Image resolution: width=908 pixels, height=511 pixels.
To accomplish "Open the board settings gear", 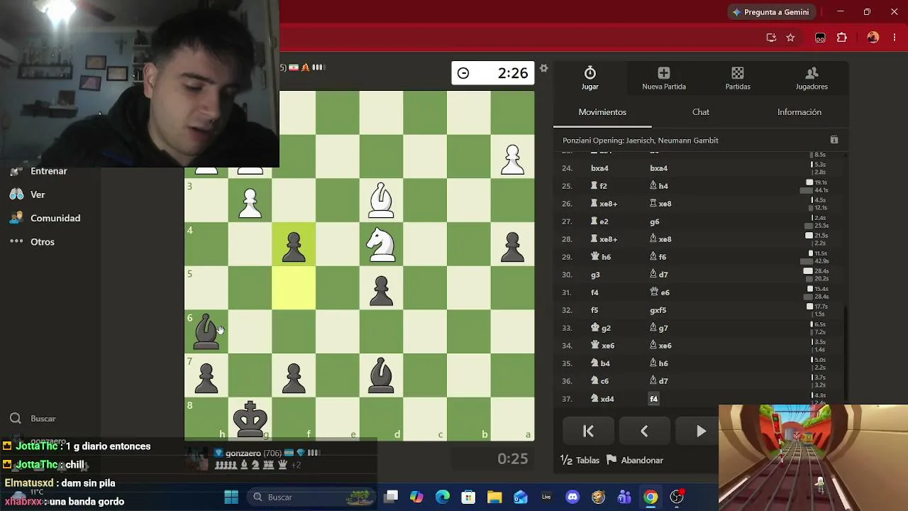I will [x=543, y=68].
